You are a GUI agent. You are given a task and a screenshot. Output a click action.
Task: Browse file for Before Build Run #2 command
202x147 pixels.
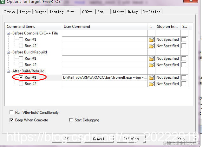click(151, 65)
